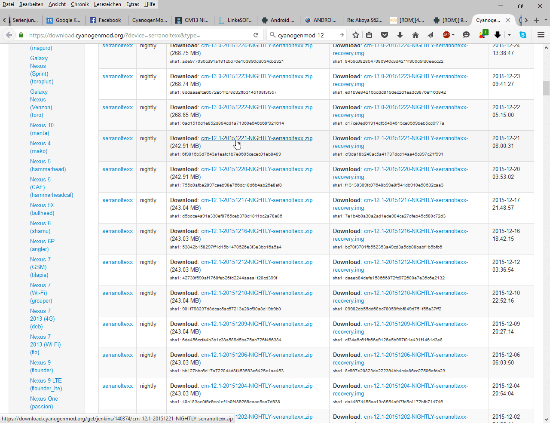
Task: Click the page vertical scrollbar thumb
Action: tap(546, 88)
